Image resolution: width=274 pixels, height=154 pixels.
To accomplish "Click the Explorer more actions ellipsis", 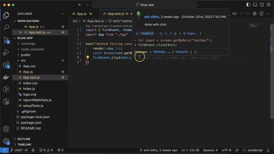I will point(63,14).
